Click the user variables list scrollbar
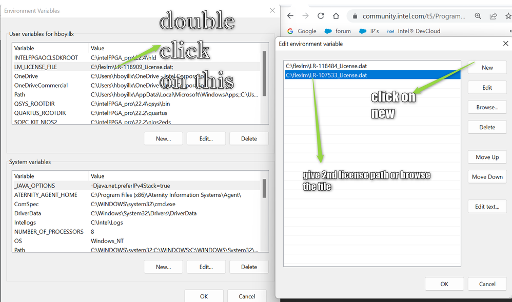Screen dimensions: 512x302 [265, 73]
